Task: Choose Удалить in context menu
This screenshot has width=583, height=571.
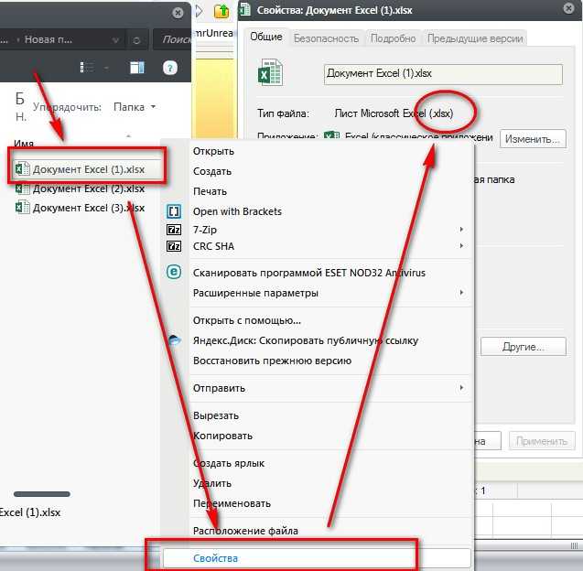Action: (x=212, y=483)
